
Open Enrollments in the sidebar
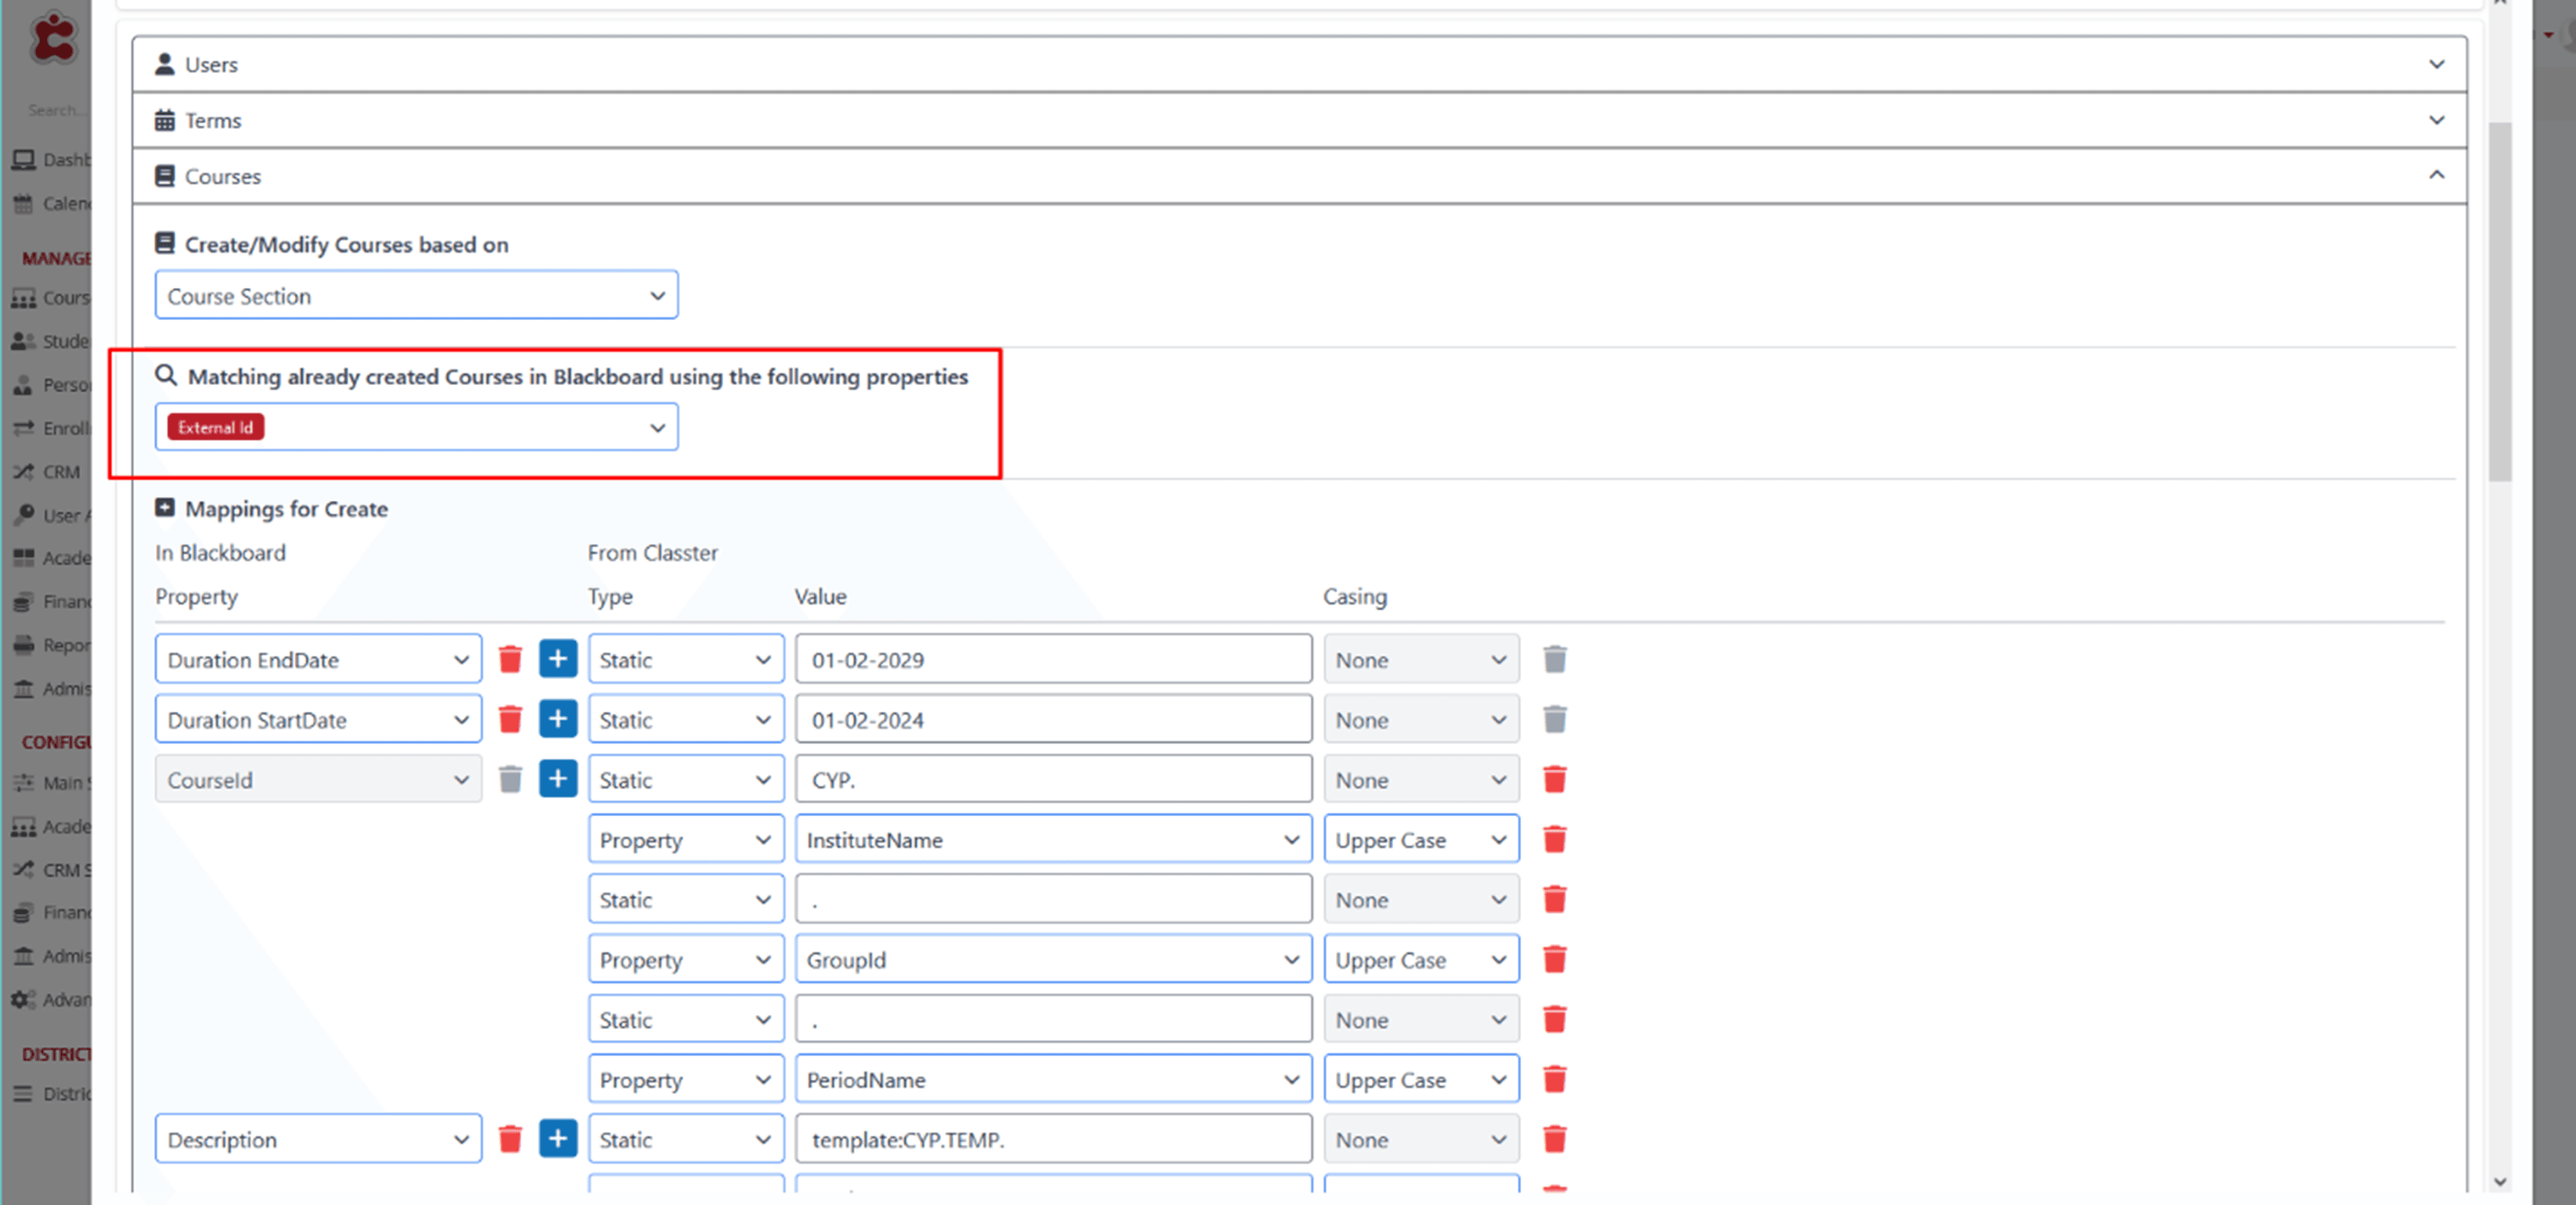[x=51, y=428]
